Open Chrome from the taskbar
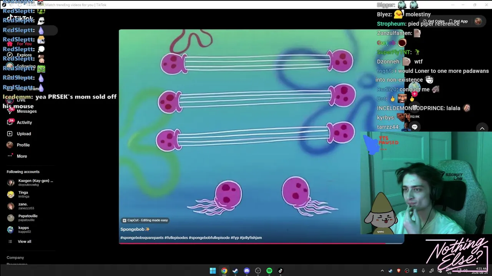 (224, 271)
